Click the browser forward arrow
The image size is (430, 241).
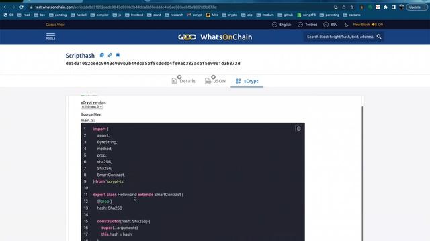pos(13,7)
